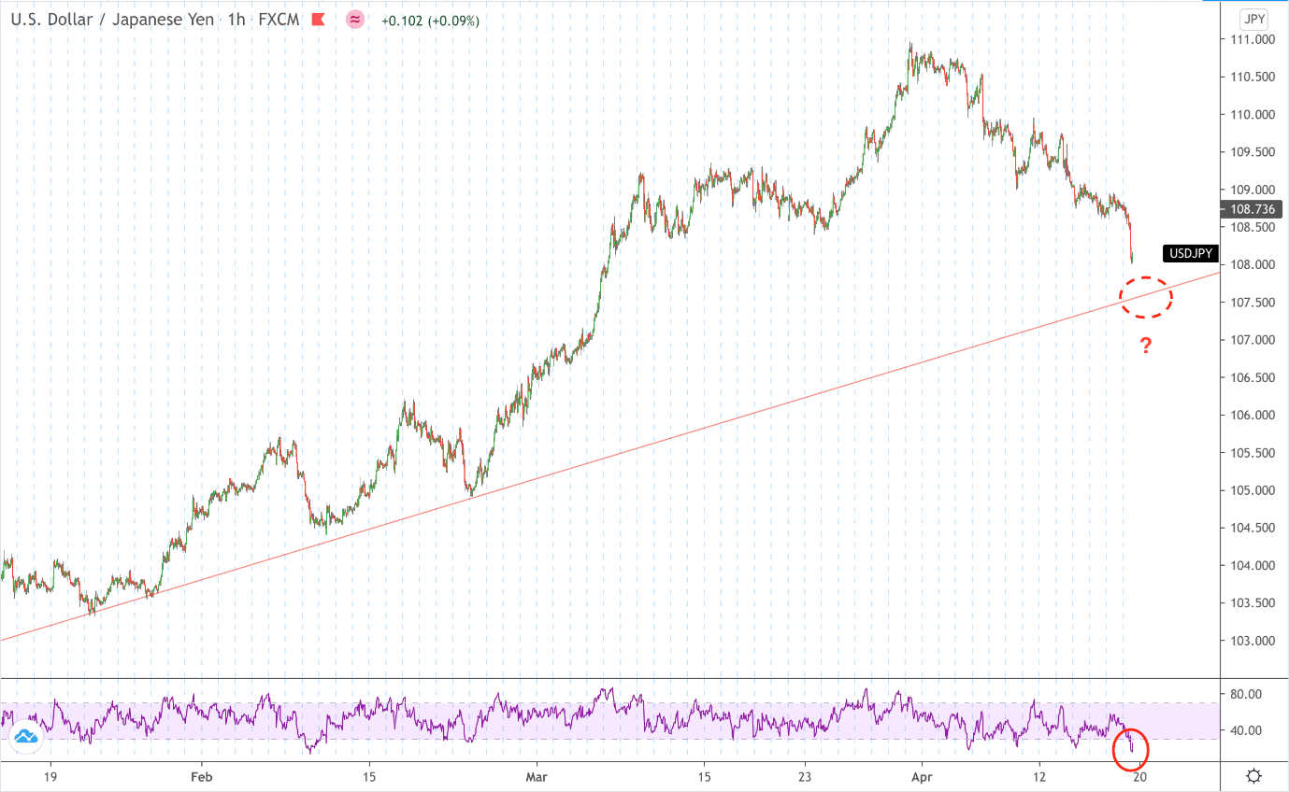Click the black USDJPY symbol label
Viewport: 1289px width, 792px height.
click(x=1191, y=253)
